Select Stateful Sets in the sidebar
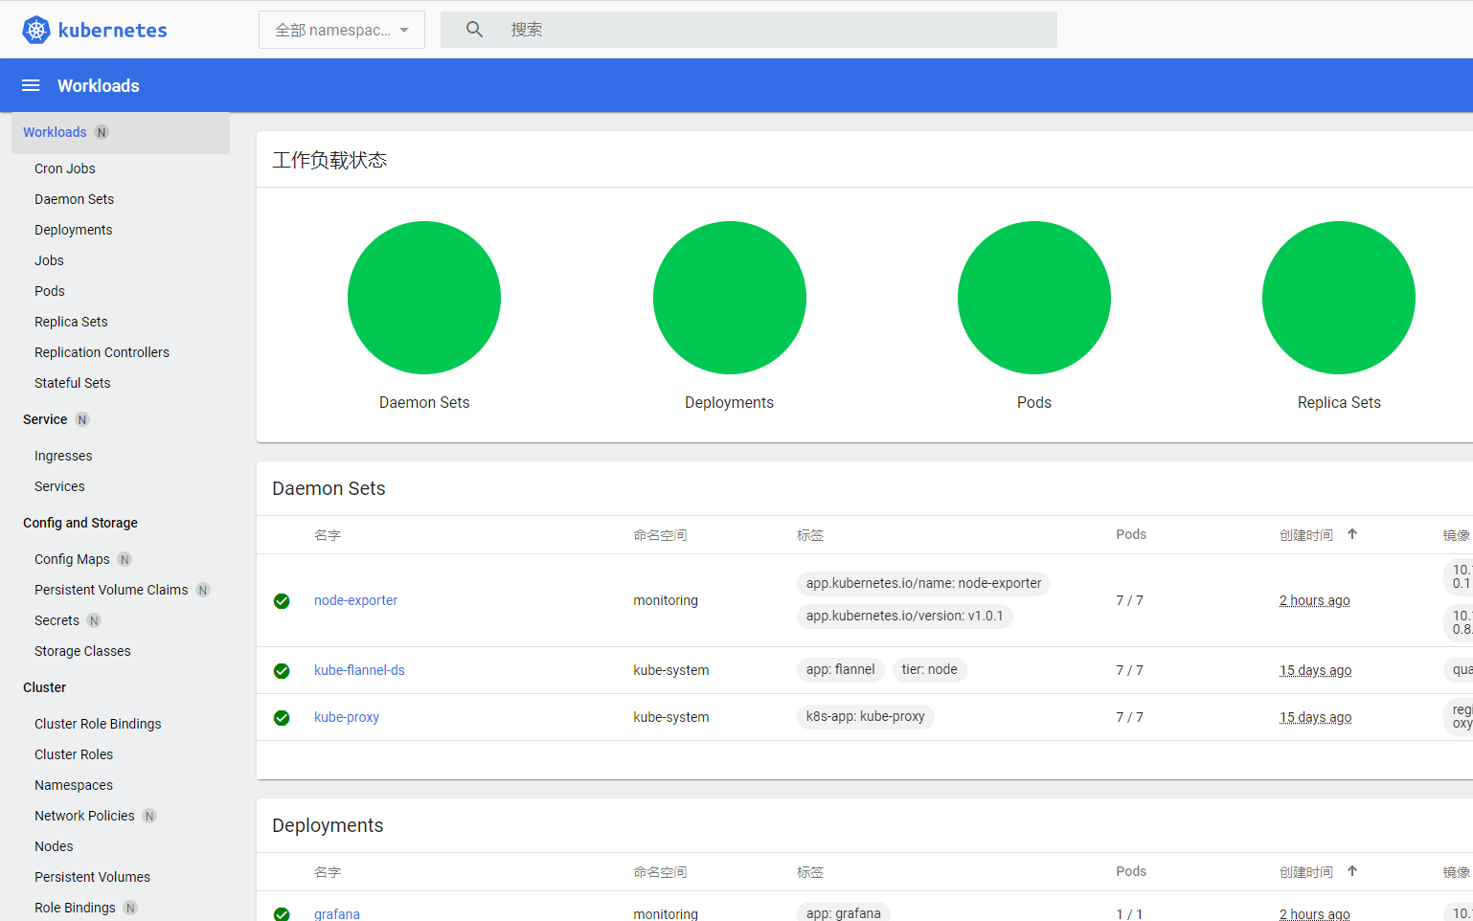 pyautogui.click(x=72, y=383)
